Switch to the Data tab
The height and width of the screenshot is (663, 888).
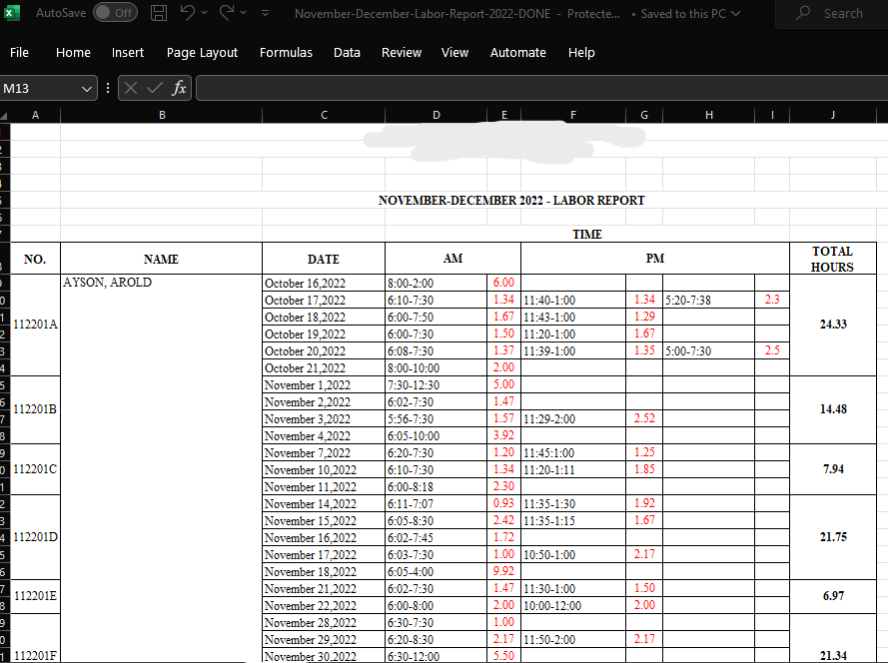tap(347, 53)
